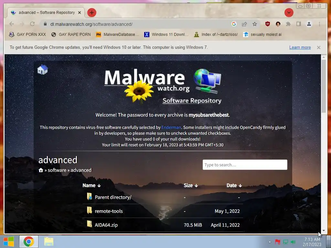
Task: Bookmark this page with the star icon
Action: pos(255,24)
